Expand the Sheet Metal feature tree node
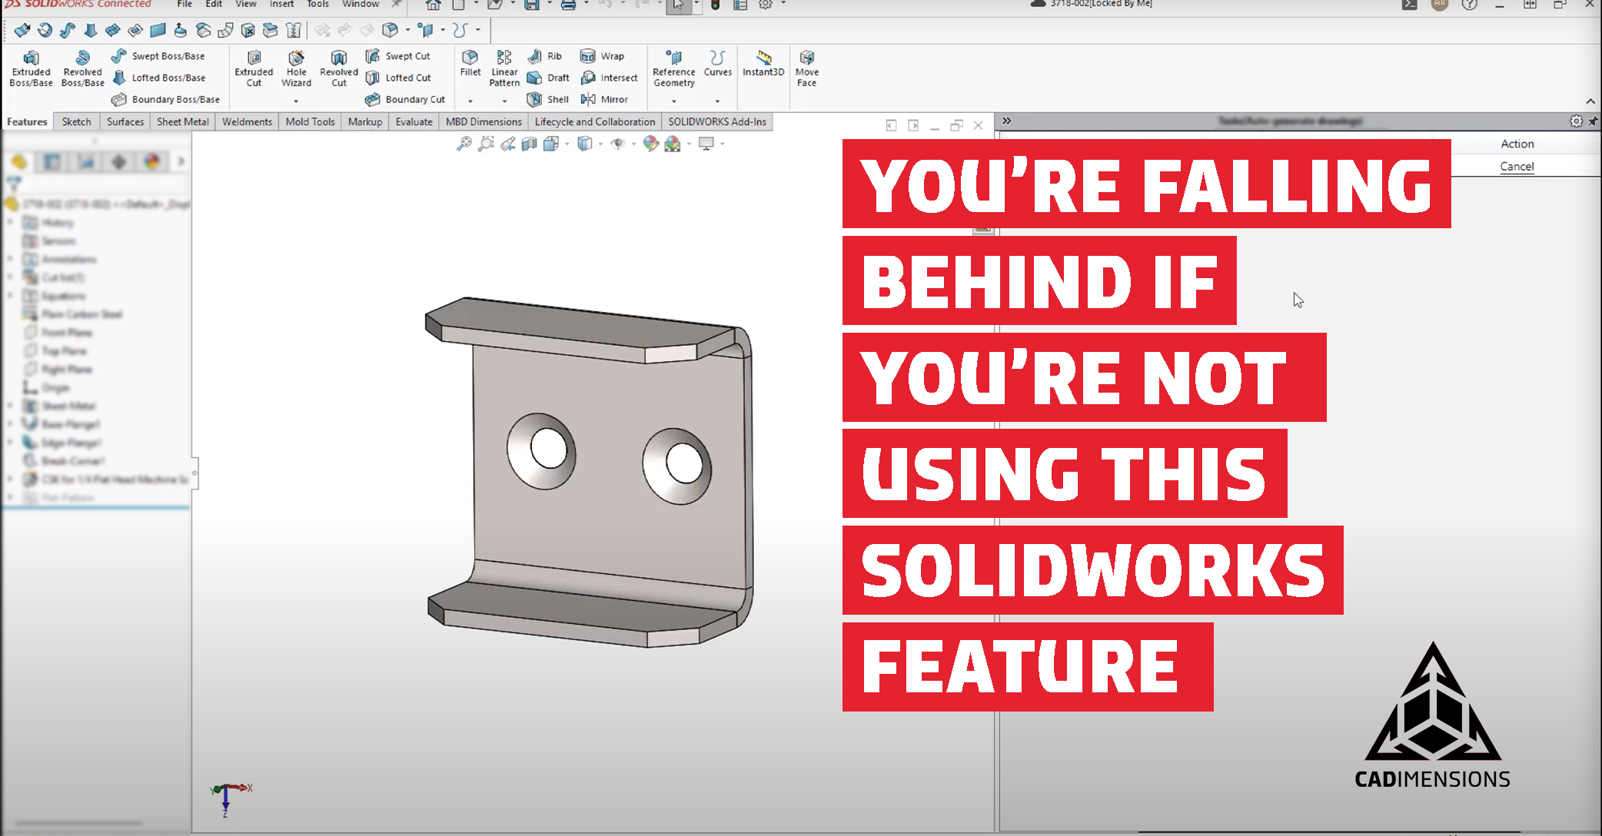Image resolution: width=1602 pixels, height=836 pixels. (x=11, y=406)
